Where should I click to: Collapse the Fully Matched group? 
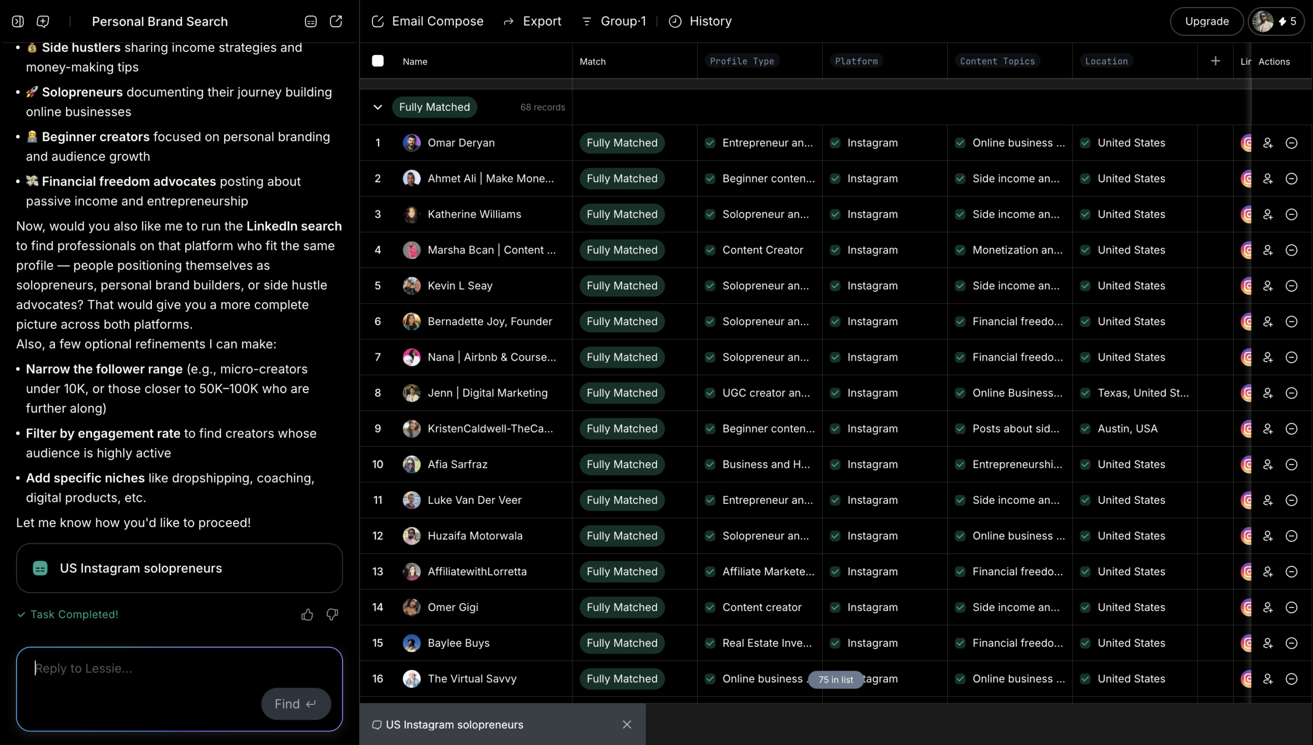click(x=377, y=107)
